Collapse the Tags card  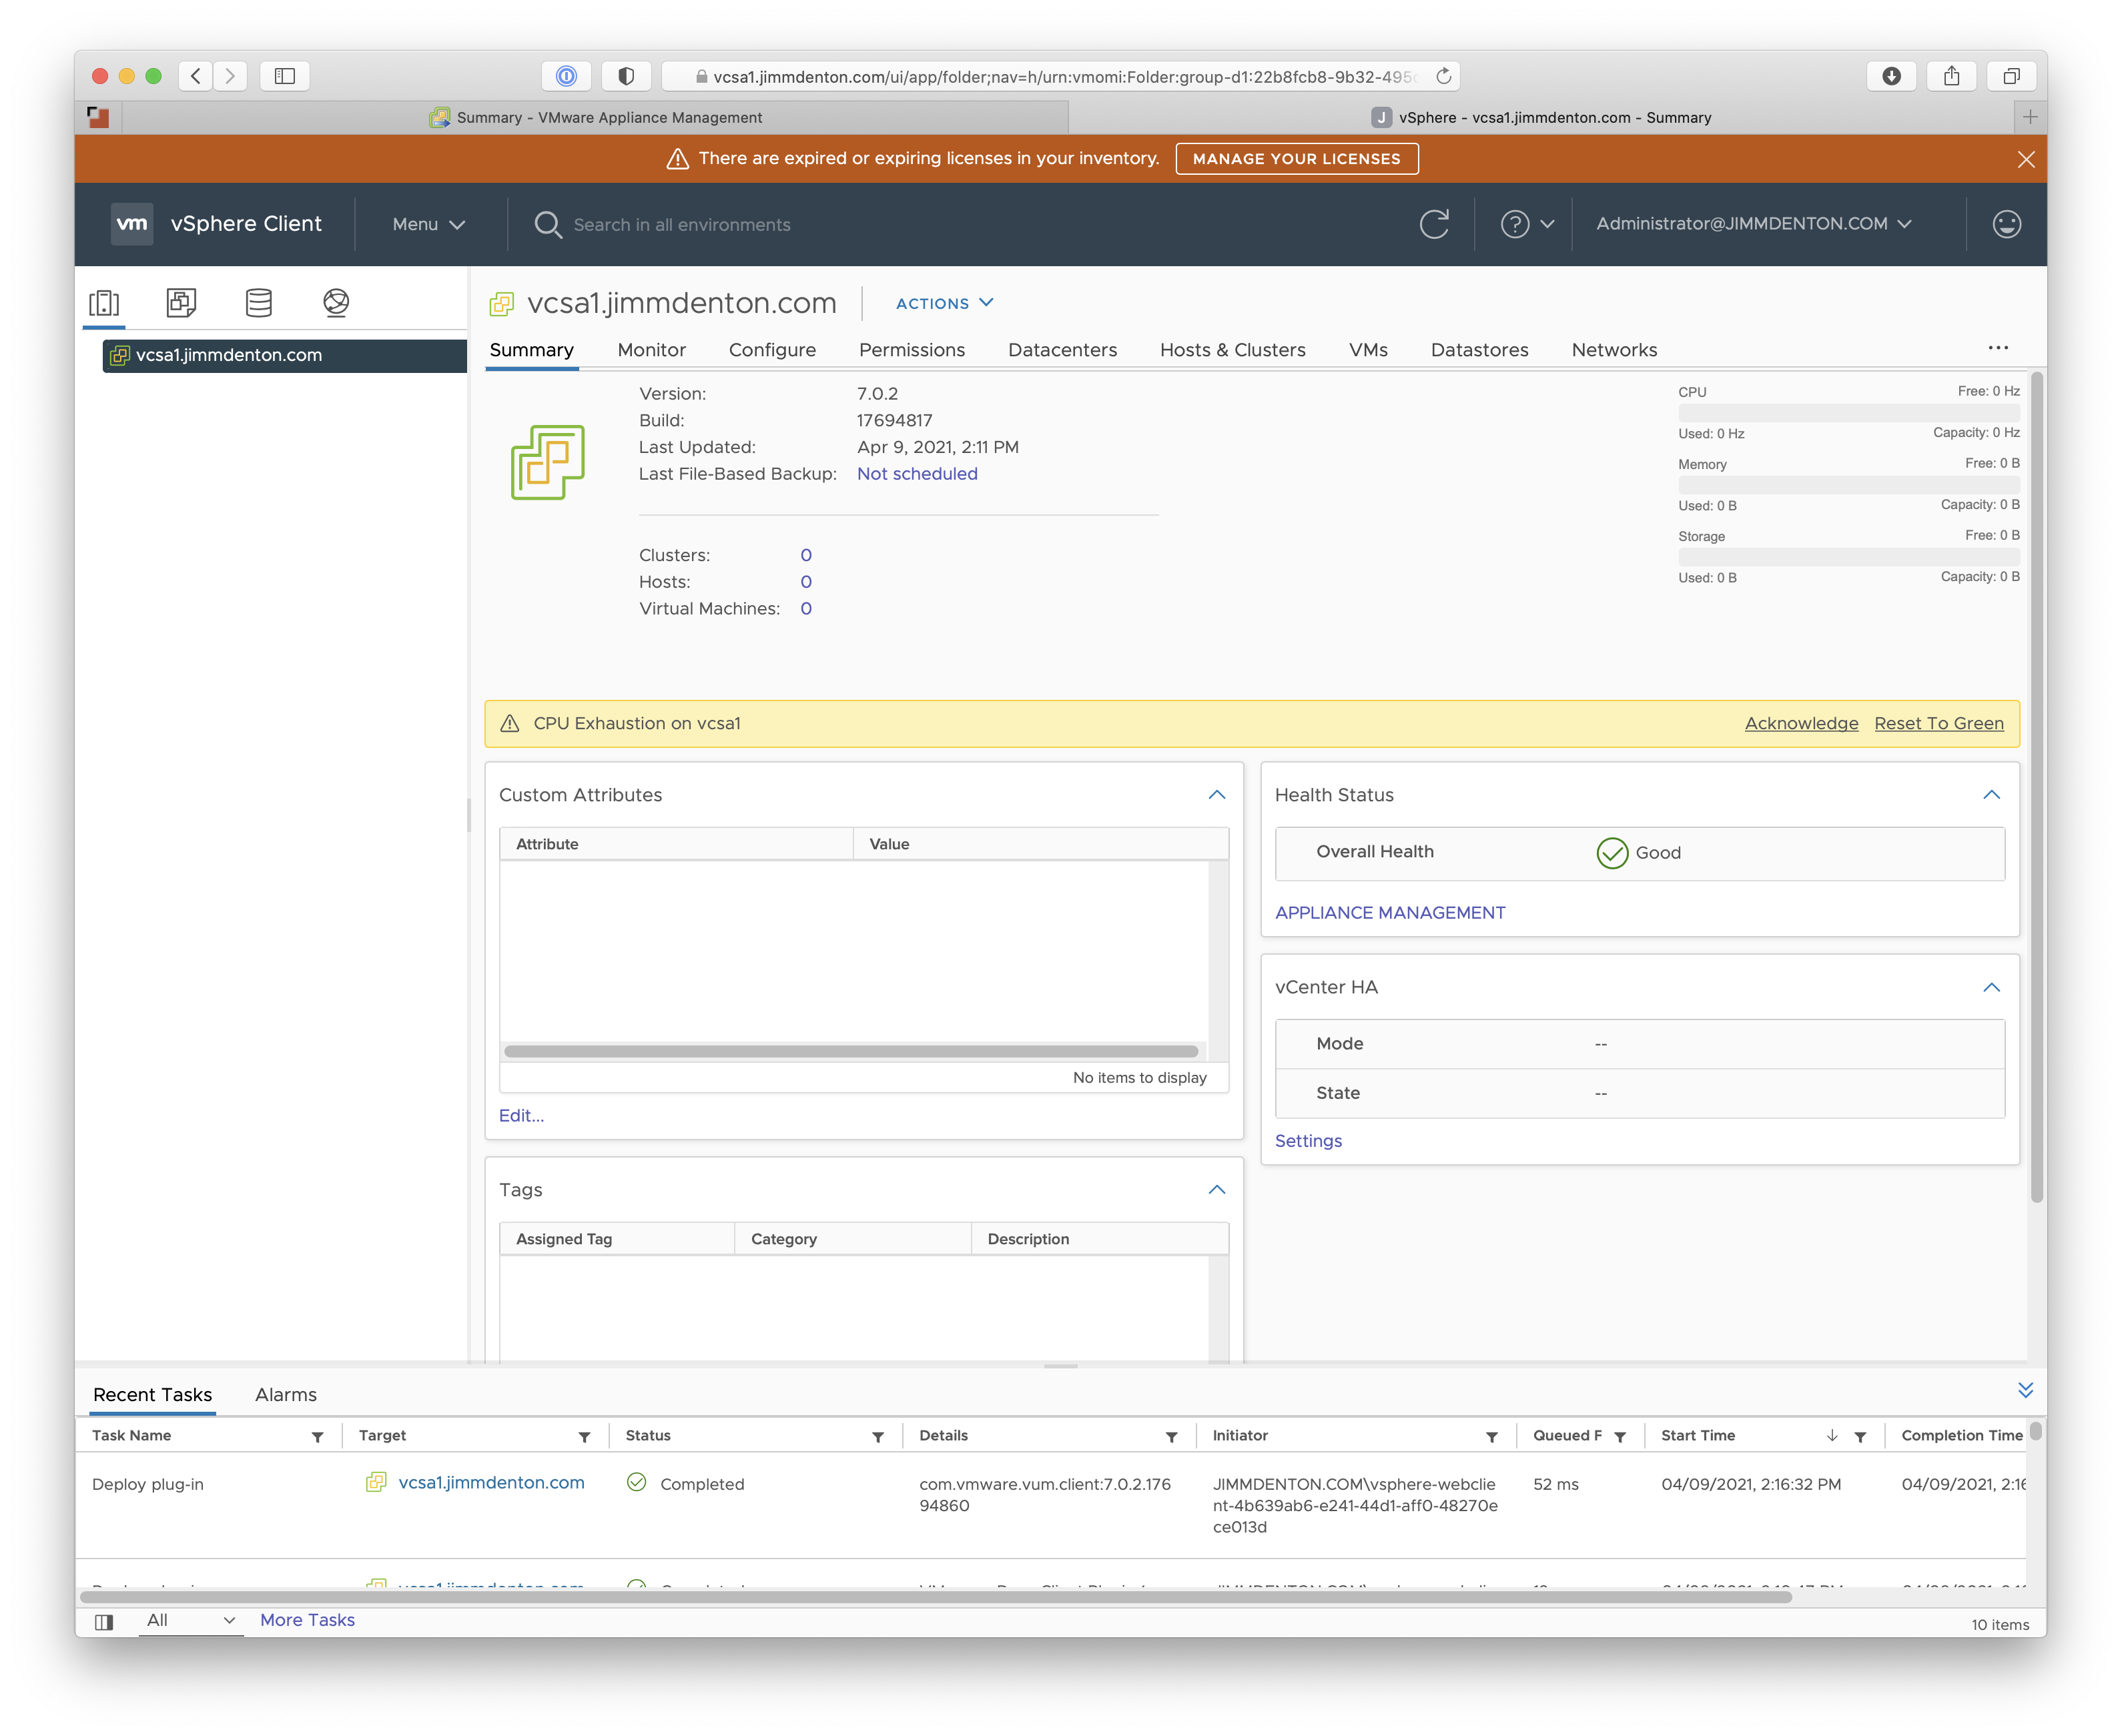[x=1216, y=1190]
